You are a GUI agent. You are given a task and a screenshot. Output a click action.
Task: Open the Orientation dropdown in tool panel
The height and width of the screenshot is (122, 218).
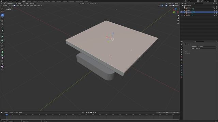tap(207, 46)
